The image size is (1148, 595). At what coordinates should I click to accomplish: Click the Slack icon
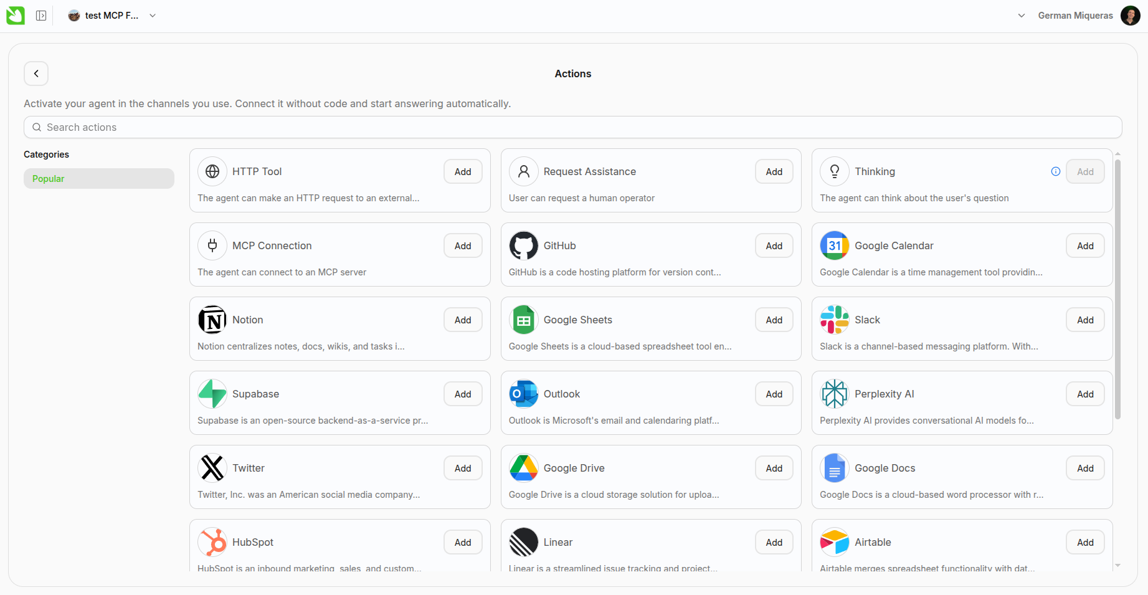(x=834, y=320)
